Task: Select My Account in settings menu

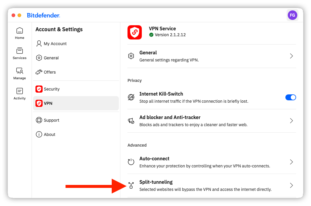Action: point(76,44)
